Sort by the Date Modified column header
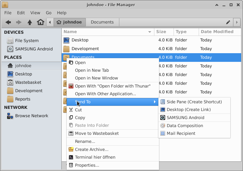Viewport: 243px width, 171px height. (x=220, y=32)
